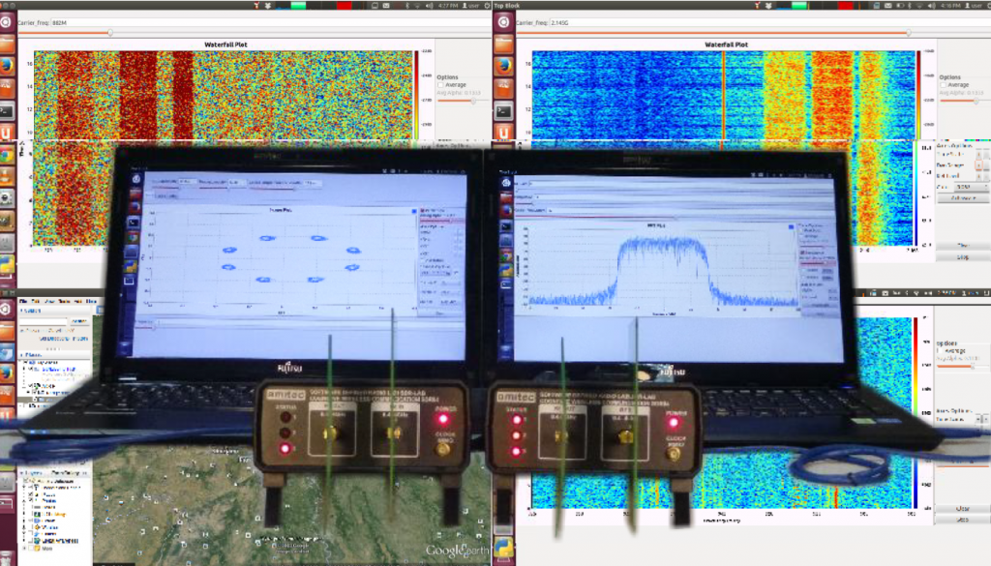Click the 2.145G carrier frequency slider handle

[x=908, y=32]
